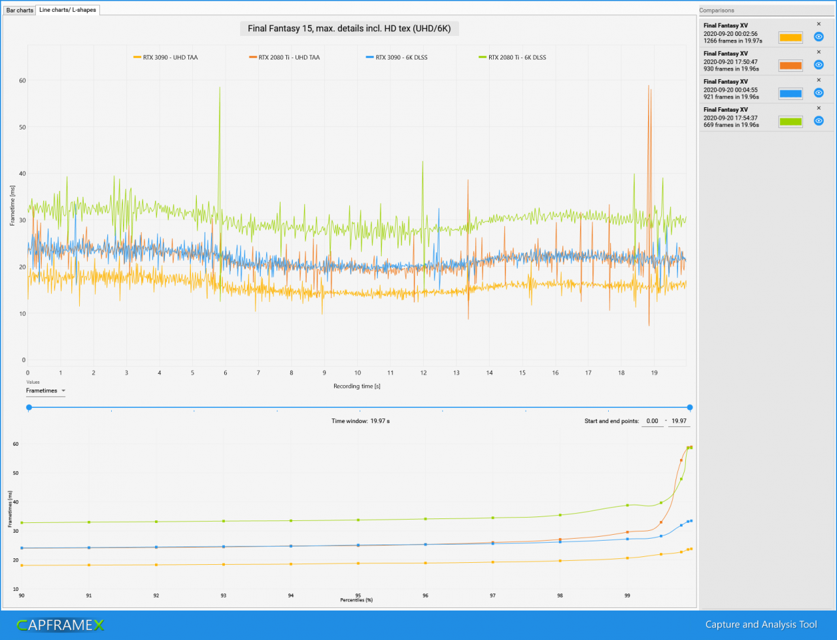The height and width of the screenshot is (640, 837).
Task: Remove the comparison recorded at 00:04:55
Action: (819, 80)
